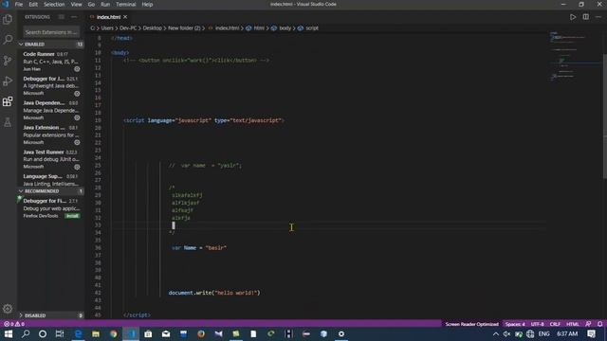Open the View menu
Image resolution: width=607 pixels, height=341 pixels.
[x=76, y=4]
